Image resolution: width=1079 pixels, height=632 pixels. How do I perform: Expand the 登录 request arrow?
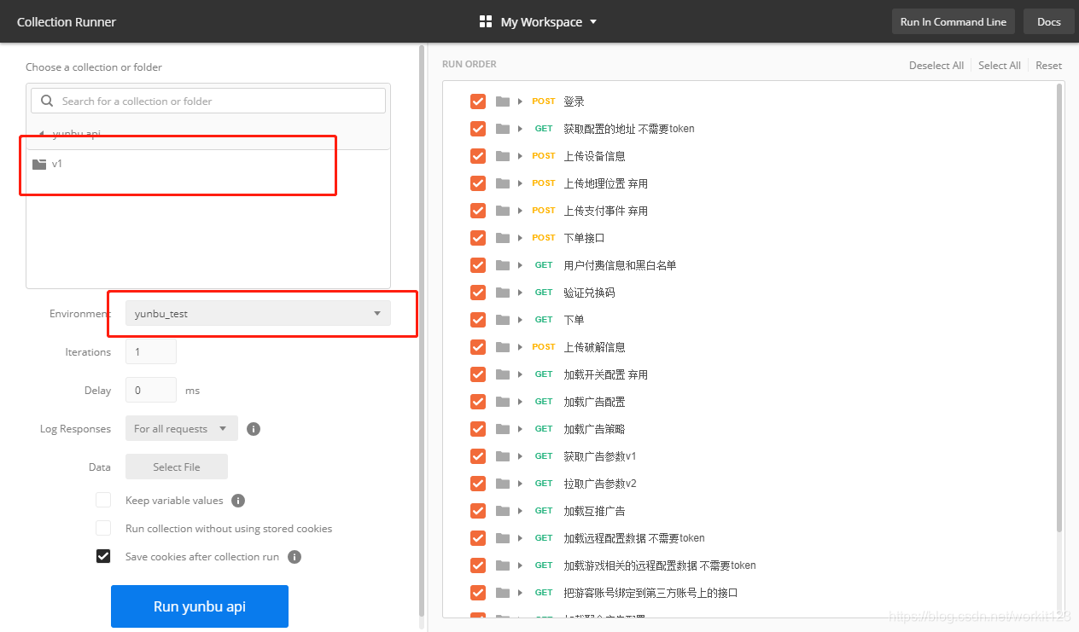pos(520,101)
